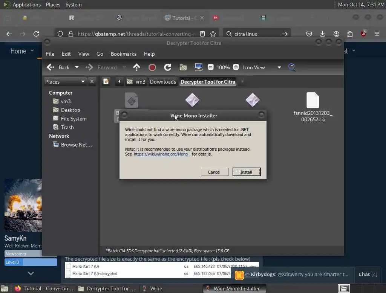Go up to the parent folder

point(136,67)
